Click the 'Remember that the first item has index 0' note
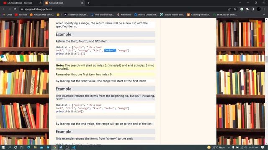The height and width of the screenshot is (150, 268). pos(84,75)
